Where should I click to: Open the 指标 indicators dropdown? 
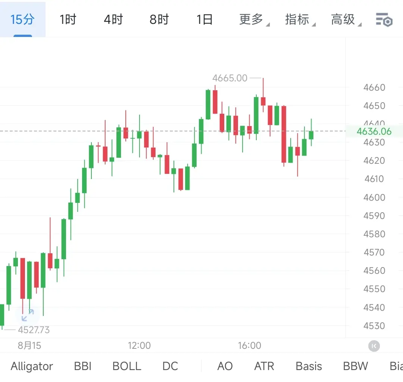pos(300,19)
